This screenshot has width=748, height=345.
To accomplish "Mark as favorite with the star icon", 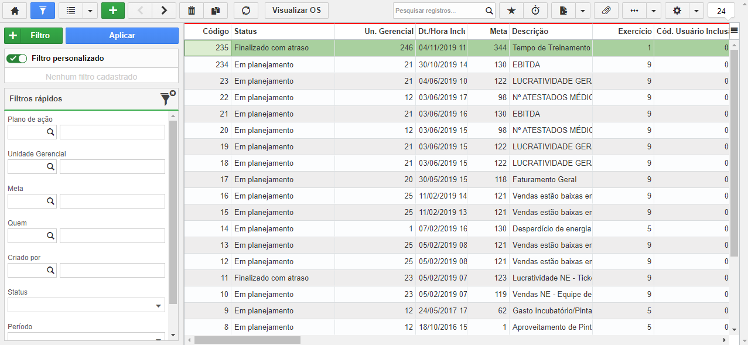I will 511,11.
